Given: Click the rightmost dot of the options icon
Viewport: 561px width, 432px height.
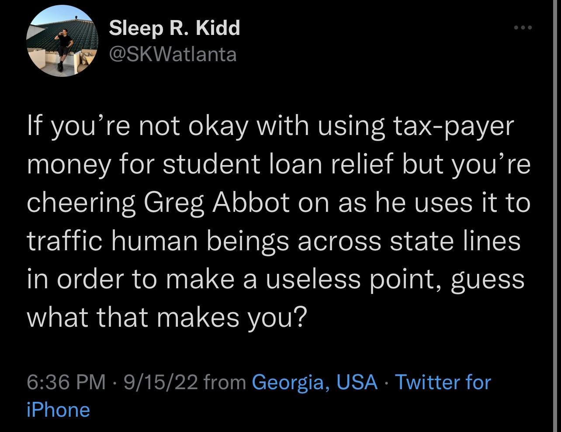Looking at the screenshot, I should tap(530, 27).
